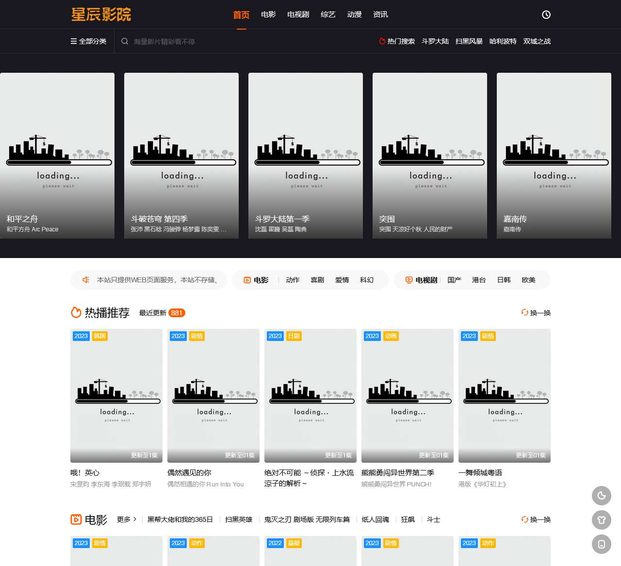Open the 和平之舟 banner poster

point(57,155)
